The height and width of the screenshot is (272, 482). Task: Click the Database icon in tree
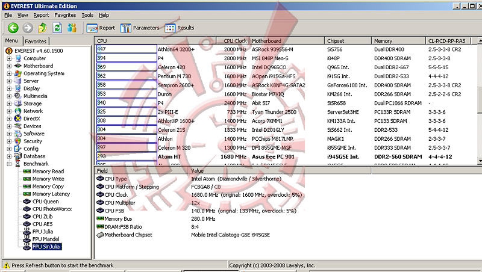point(18,156)
